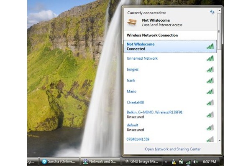Click signal strength icon for bergies

pyautogui.click(x=210, y=70)
